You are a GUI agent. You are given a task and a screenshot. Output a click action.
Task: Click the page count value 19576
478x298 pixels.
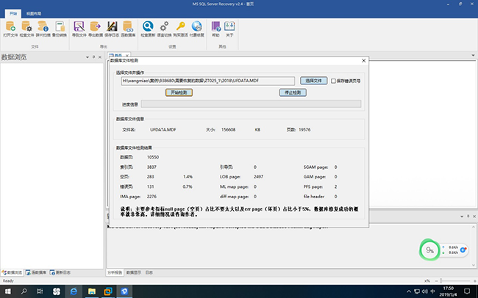pyautogui.click(x=304, y=130)
